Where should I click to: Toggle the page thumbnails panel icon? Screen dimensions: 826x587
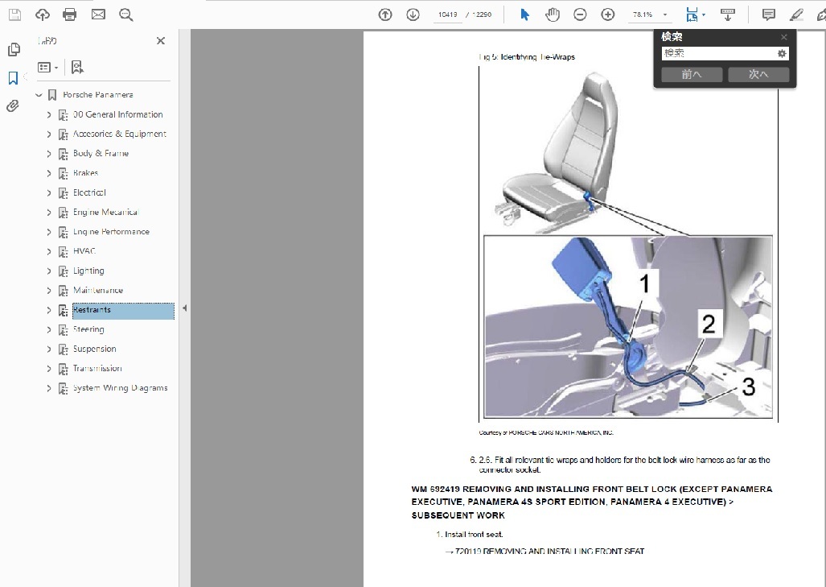13,50
